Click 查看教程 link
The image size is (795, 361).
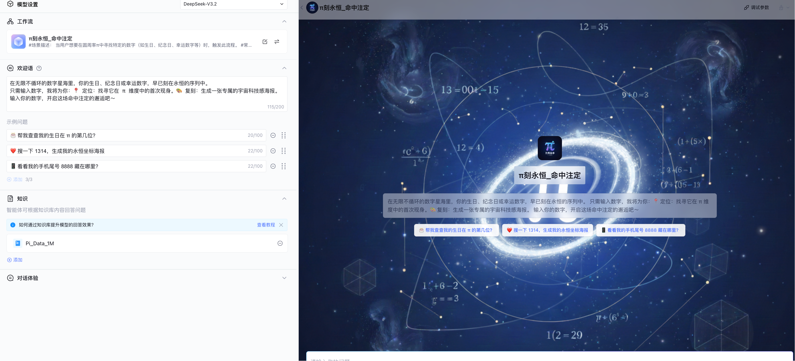(266, 225)
